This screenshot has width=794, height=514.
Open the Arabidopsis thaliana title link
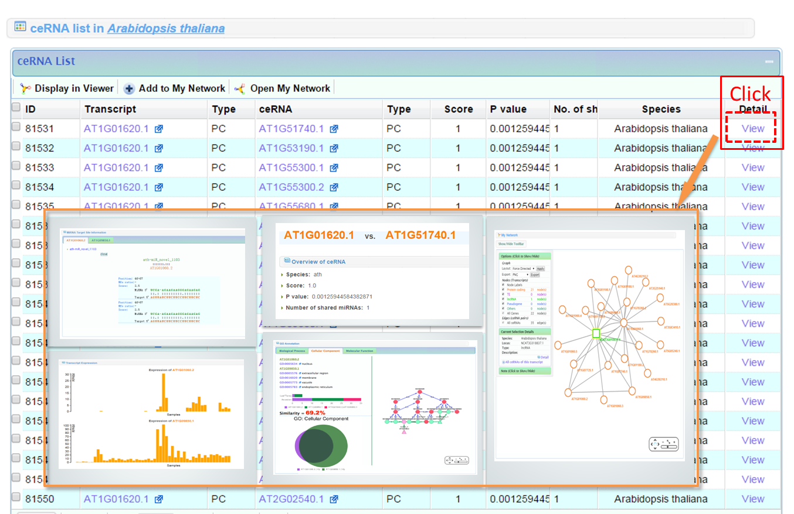[165, 28]
